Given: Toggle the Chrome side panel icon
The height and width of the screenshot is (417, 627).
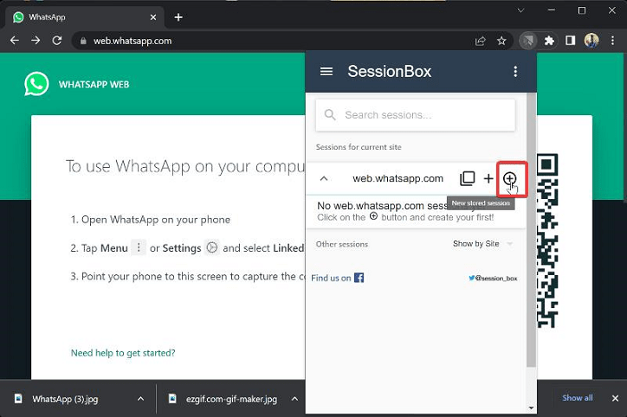Looking at the screenshot, I should point(570,41).
